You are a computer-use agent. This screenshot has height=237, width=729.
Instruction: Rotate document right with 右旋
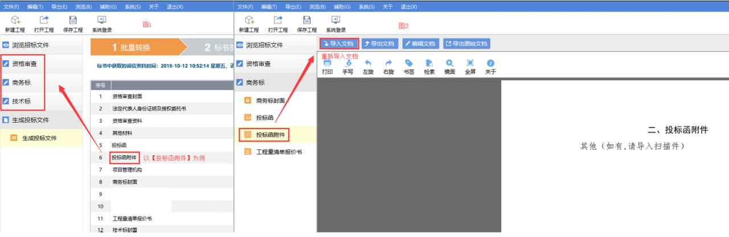point(388,67)
